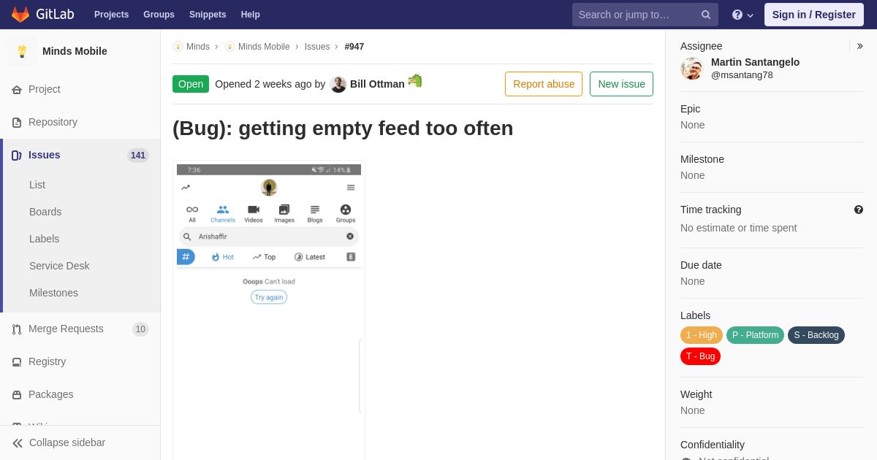Click Sign in / Register button
This screenshot has width=877, height=460.
click(814, 15)
